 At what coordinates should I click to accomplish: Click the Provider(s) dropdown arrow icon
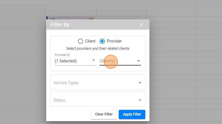click(94, 61)
